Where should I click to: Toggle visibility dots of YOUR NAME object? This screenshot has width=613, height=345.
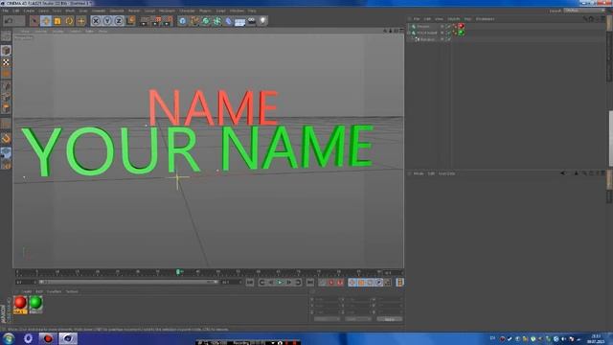coord(443,33)
